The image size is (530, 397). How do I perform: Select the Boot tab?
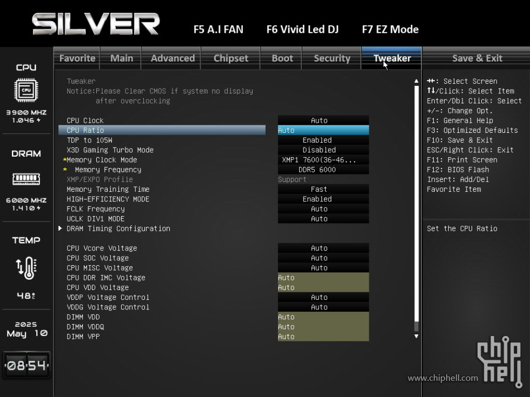(x=282, y=58)
